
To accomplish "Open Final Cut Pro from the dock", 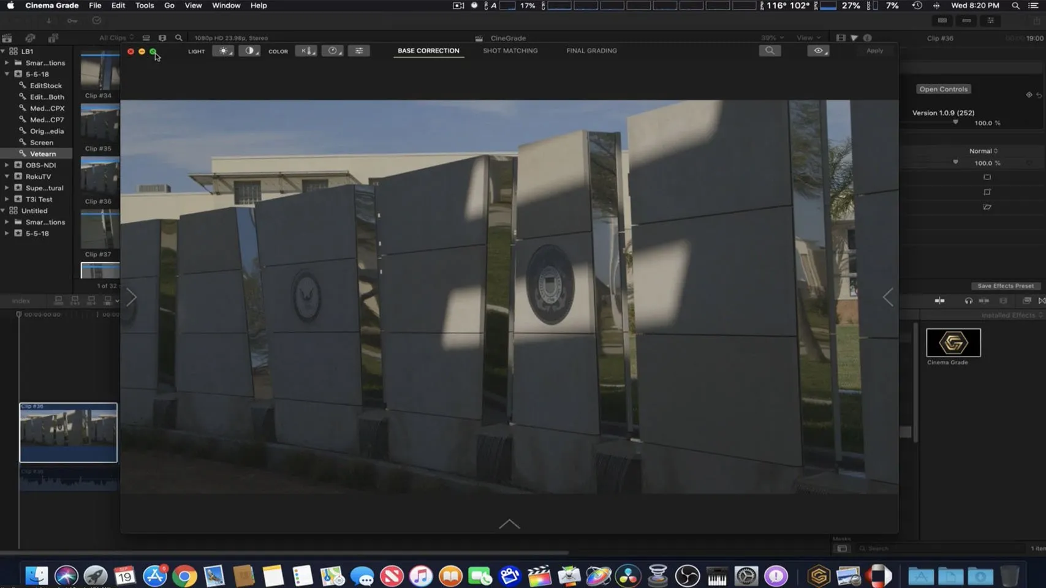I will coord(539,576).
